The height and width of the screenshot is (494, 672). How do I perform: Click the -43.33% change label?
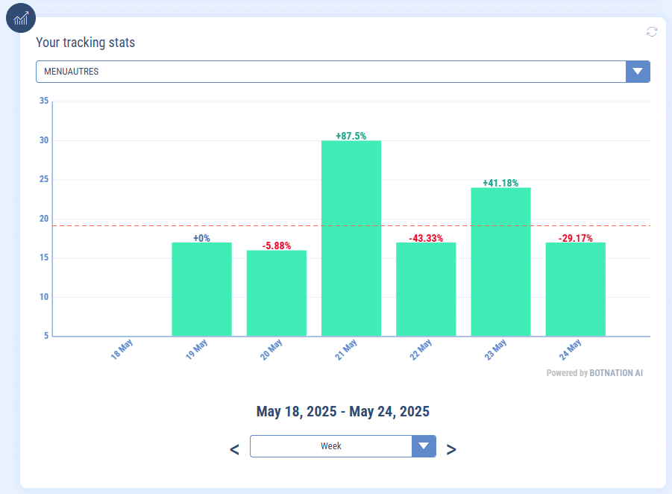click(426, 238)
